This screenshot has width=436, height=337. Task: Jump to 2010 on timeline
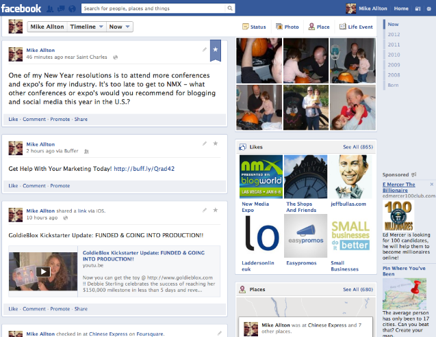[x=394, y=55]
